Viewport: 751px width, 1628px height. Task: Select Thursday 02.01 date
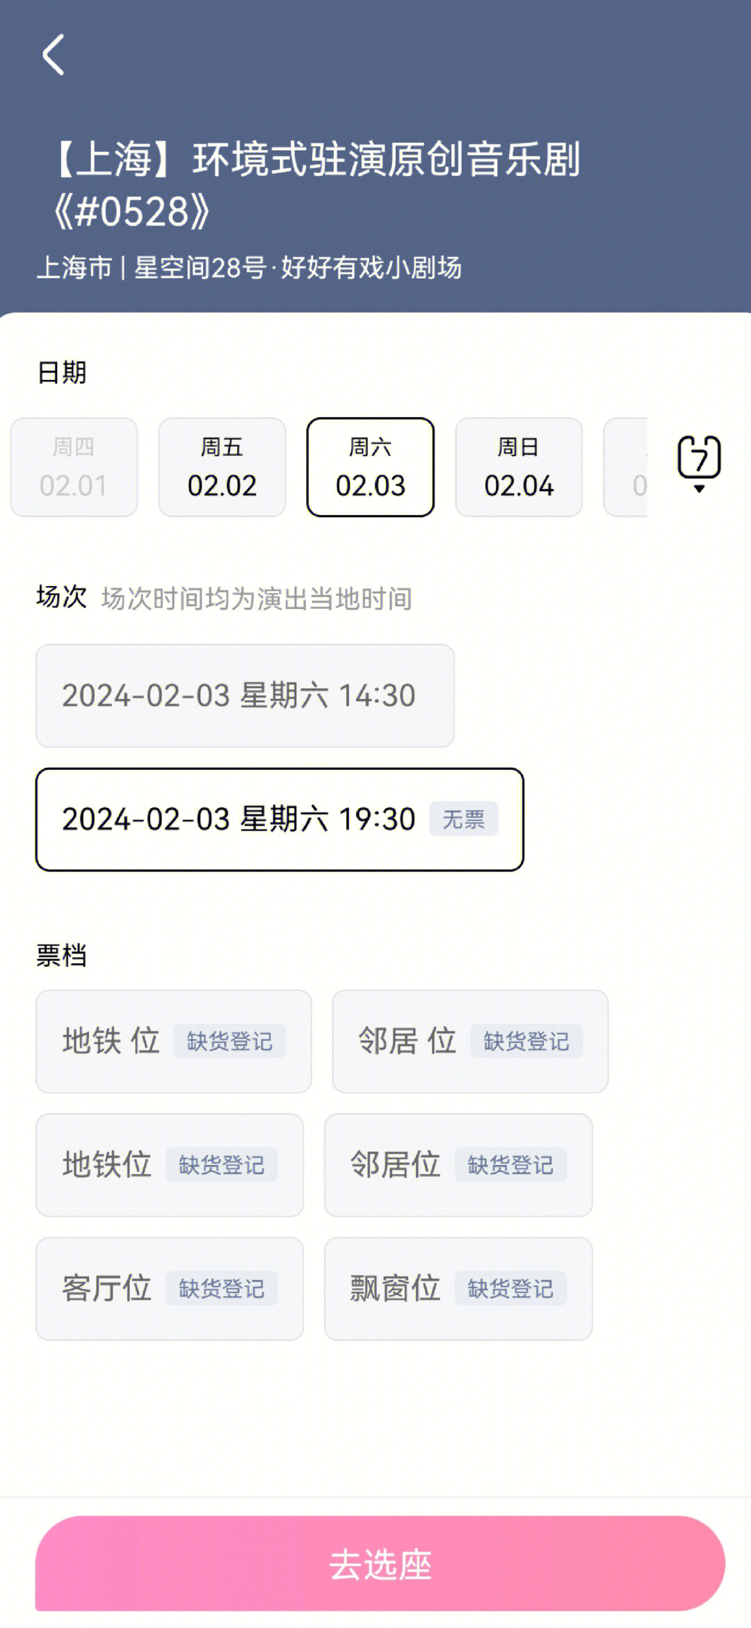pos(74,467)
